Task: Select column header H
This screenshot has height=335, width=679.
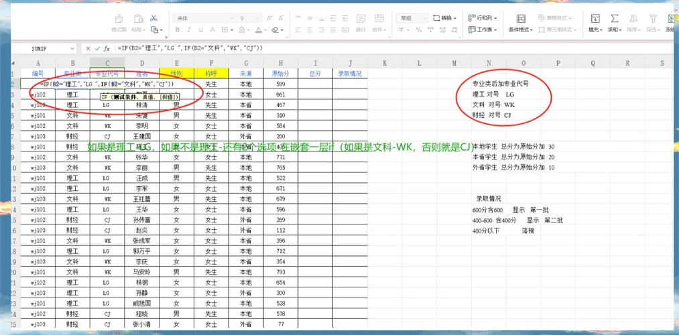Action: [281, 63]
